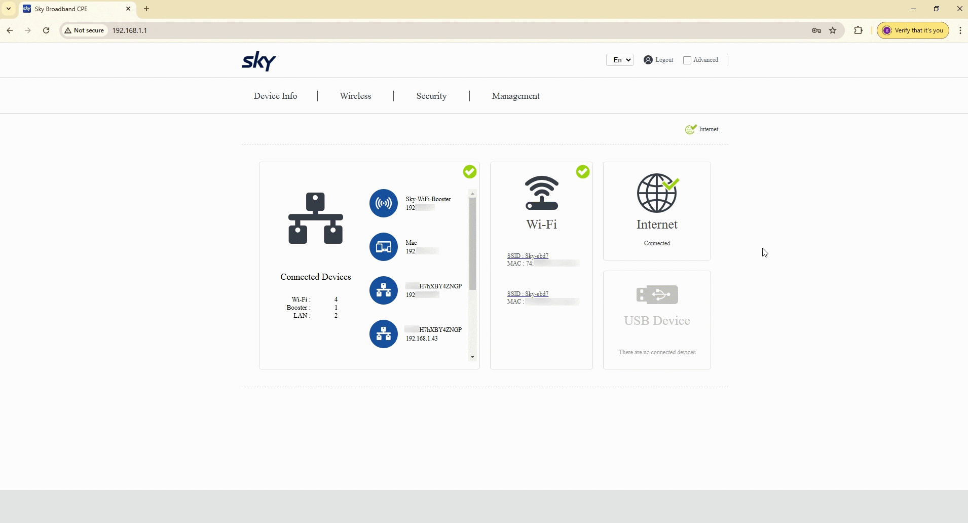
Task: Switch to the Wireless tab
Action: (355, 96)
